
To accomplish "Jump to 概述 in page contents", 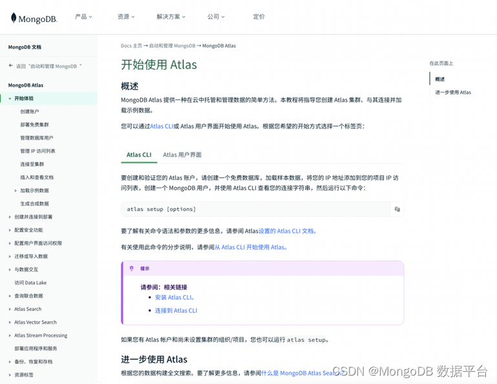I will [439, 79].
